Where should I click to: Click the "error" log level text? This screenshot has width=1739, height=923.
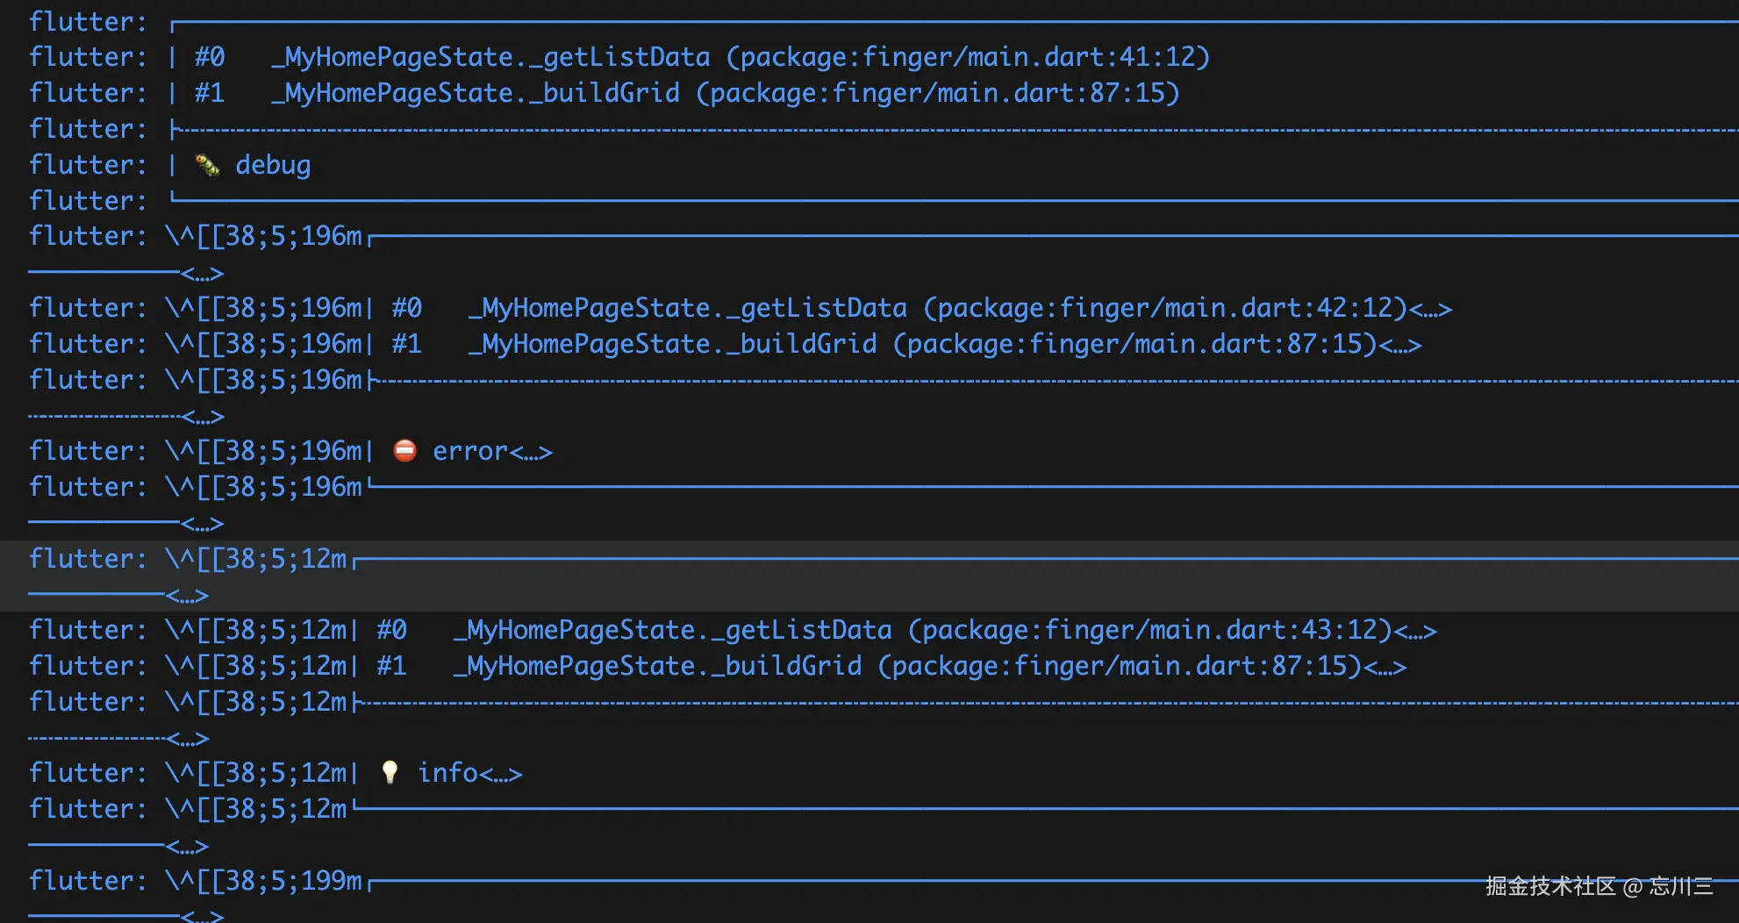click(x=470, y=451)
